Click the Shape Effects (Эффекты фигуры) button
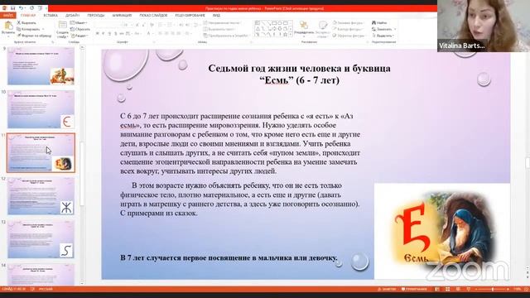The width and height of the screenshot is (530, 298). [349, 36]
